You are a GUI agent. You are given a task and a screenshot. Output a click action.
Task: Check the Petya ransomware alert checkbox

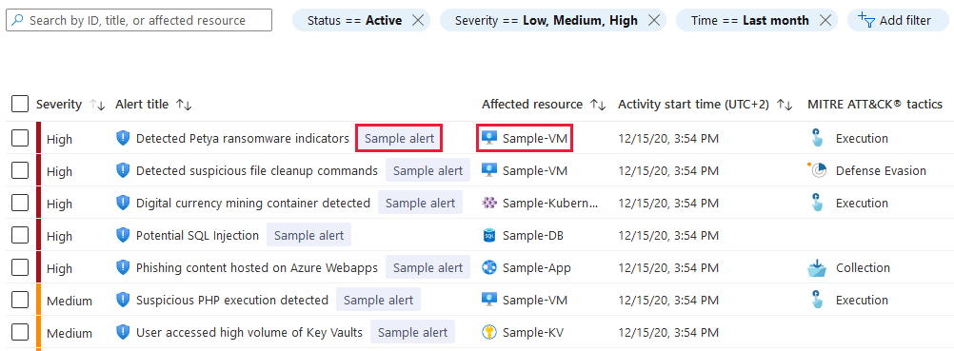pyautogui.click(x=20, y=138)
